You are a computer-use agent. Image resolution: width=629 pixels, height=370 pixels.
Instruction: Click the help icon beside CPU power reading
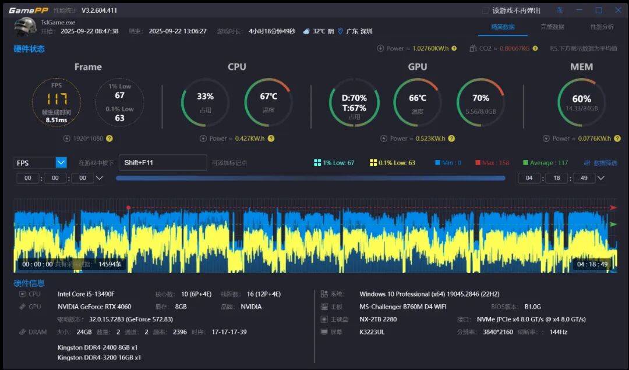[271, 138]
